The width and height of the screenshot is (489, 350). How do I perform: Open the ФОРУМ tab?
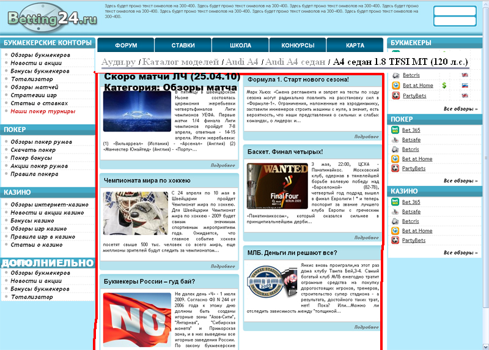pos(126,45)
